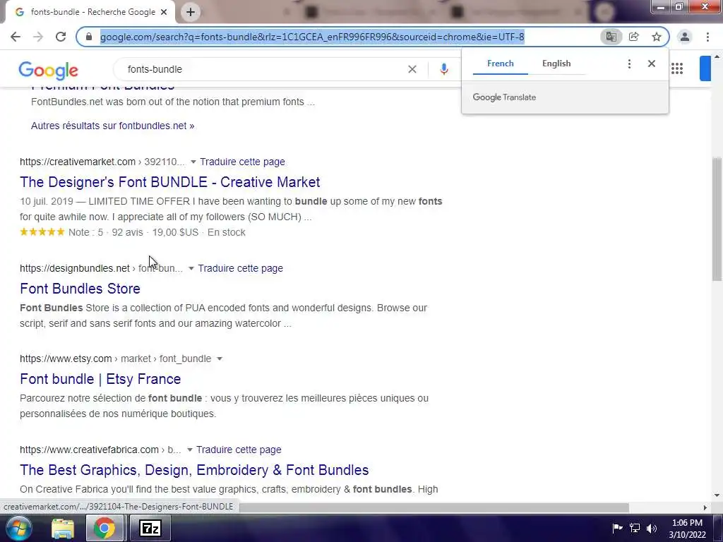The height and width of the screenshot is (542, 723).
Task: Go to Google home via logo
Action: pos(49,71)
